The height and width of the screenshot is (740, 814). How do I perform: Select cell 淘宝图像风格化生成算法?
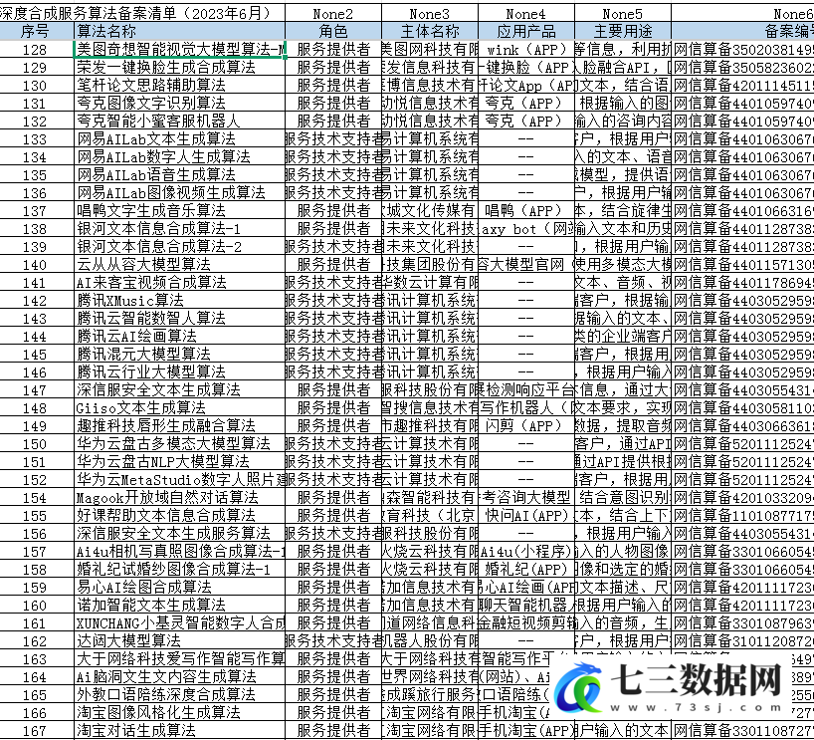180,713
